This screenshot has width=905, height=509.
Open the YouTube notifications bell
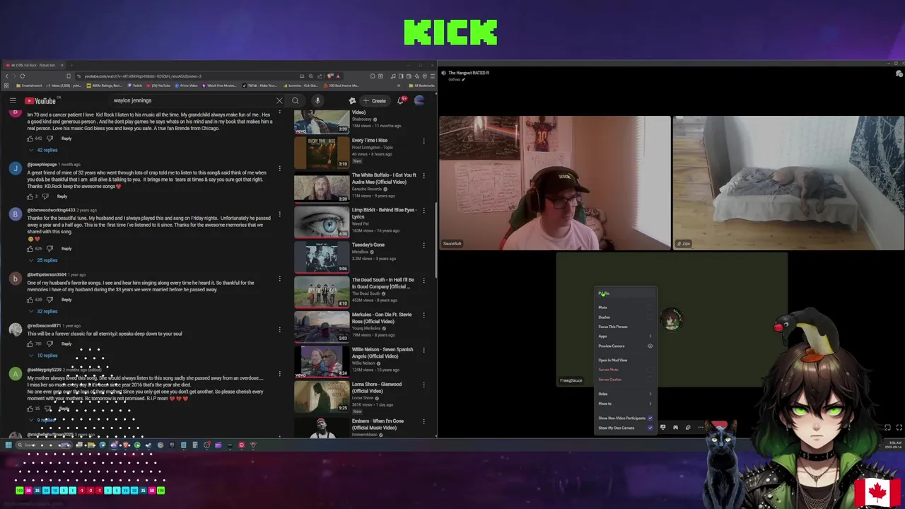pyautogui.click(x=401, y=100)
